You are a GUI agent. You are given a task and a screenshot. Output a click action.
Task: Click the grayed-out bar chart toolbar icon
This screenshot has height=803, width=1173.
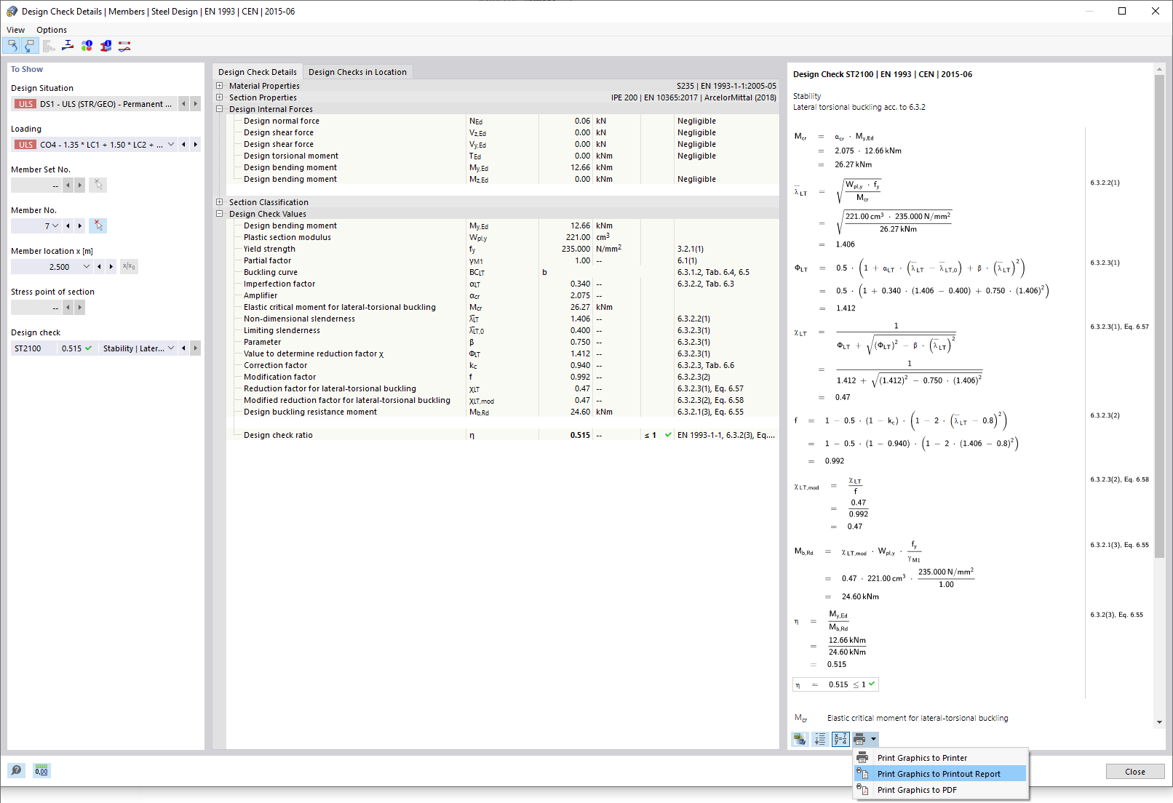(x=49, y=46)
